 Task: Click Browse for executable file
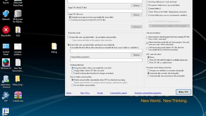(x=136, y=55)
